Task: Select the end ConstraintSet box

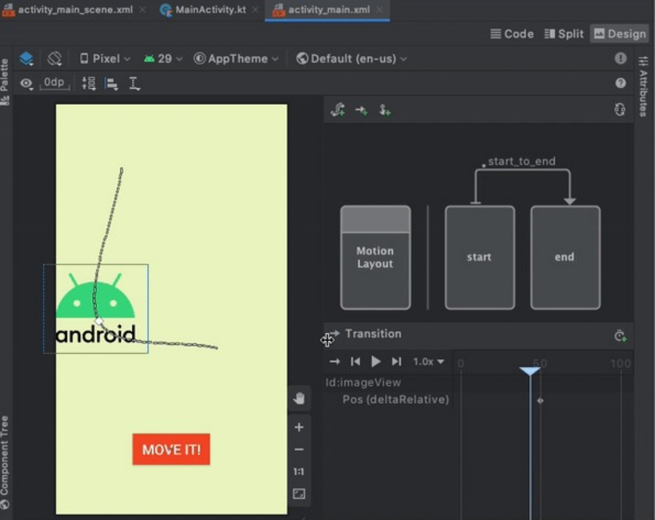Action: (x=565, y=257)
